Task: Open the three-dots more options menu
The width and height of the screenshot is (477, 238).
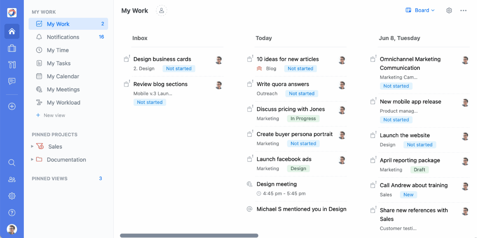Action: point(463,11)
